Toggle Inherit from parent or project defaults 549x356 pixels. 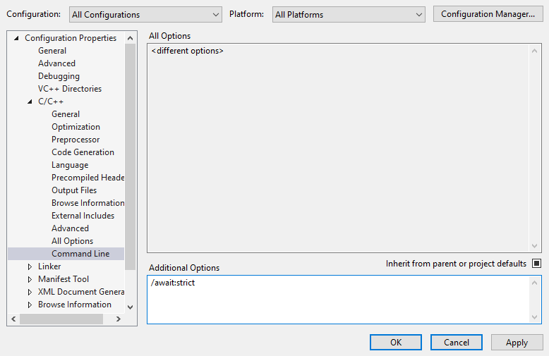(536, 264)
